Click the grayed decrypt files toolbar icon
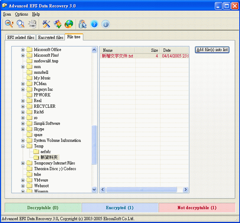The height and width of the screenshot is (223, 240). (x=32, y=24)
